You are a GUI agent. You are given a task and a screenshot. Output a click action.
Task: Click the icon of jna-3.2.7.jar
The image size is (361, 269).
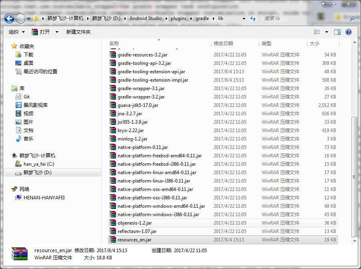click(x=113, y=114)
